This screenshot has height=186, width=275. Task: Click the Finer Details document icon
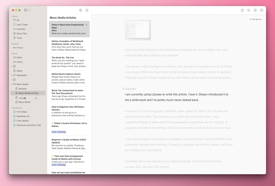[x=15, y=121]
